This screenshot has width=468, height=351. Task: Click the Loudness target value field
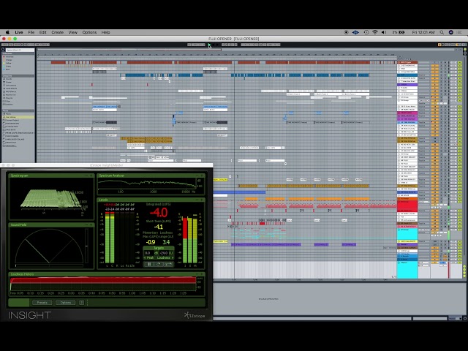tap(164, 253)
